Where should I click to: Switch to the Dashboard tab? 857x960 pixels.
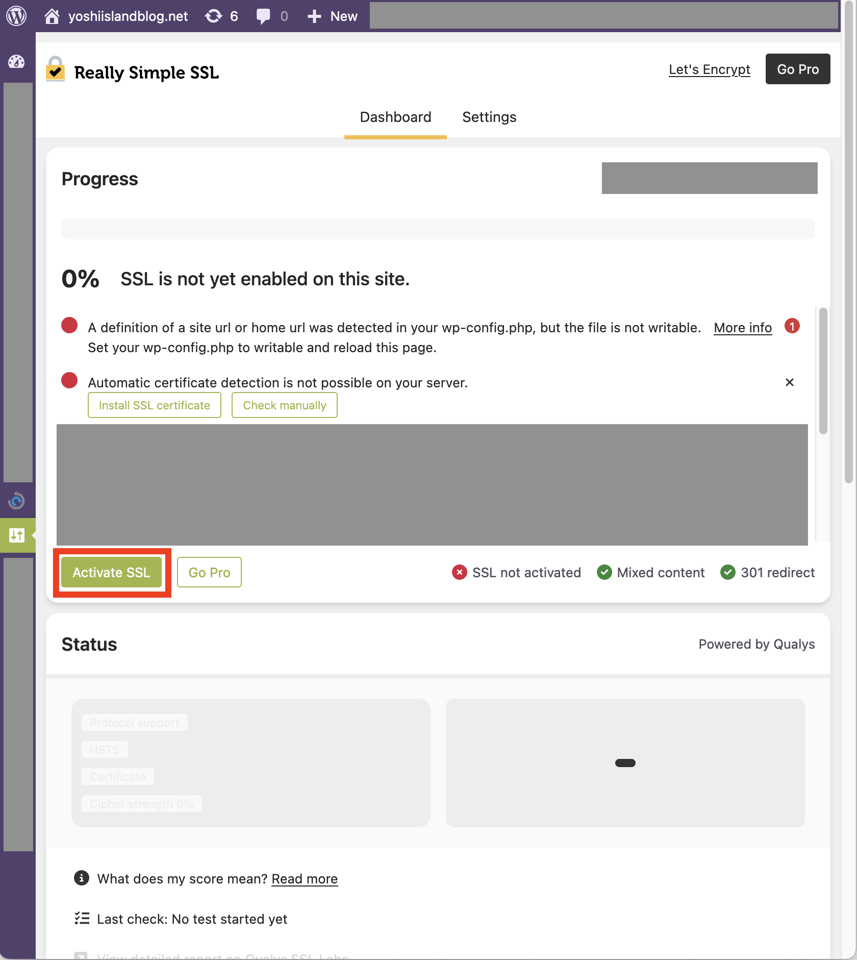[x=395, y=117]
